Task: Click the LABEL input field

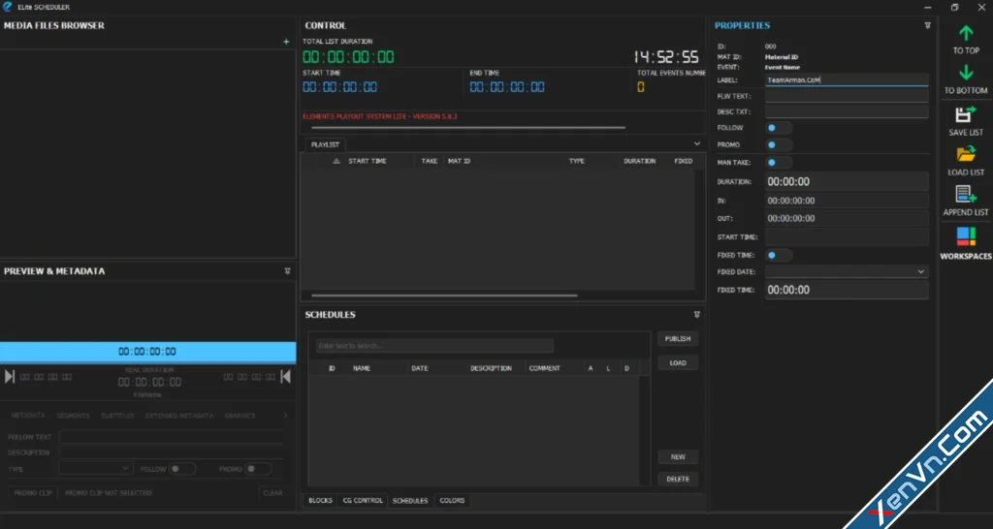Action: pyautogui.click(x=847, y=80)
